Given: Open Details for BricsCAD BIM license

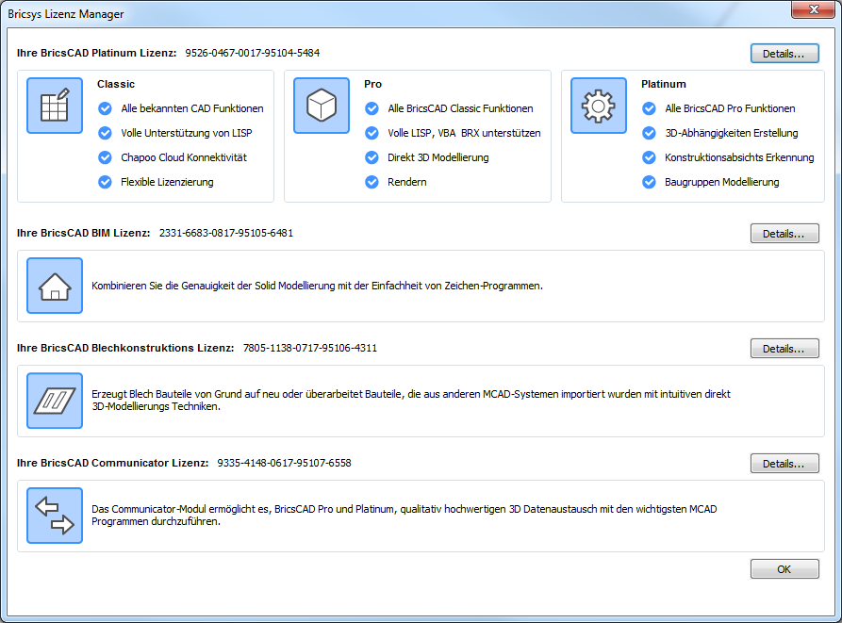Looking at the screenshot, I should point(784,233).
